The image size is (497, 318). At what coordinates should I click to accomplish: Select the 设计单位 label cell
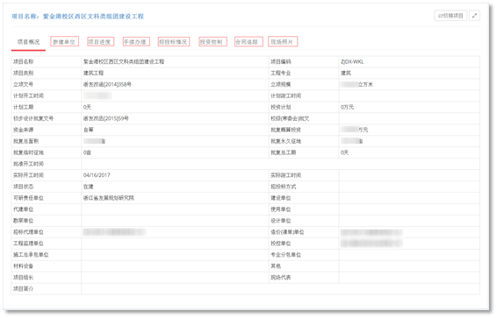click(x=304, y=221)
